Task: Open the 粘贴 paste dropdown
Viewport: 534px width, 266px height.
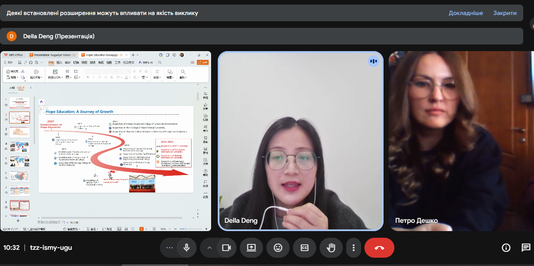Action: pos(12,77)
